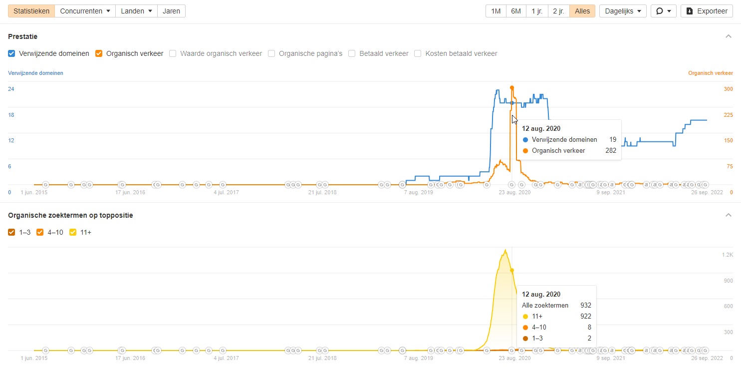The width and height of the screenshot is (741, 367).
Task: Open the Dagelijks interval dropdown
Action: 623,11
